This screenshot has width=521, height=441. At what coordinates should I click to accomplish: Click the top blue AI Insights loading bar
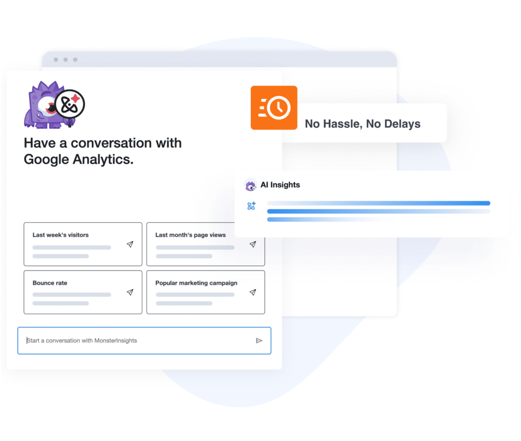(x=379, y=203)
